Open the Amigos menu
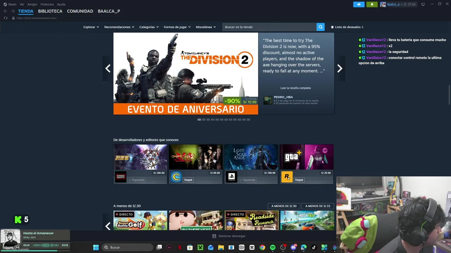The width and height of the screenshot is (451, 253). coord(32,4)
